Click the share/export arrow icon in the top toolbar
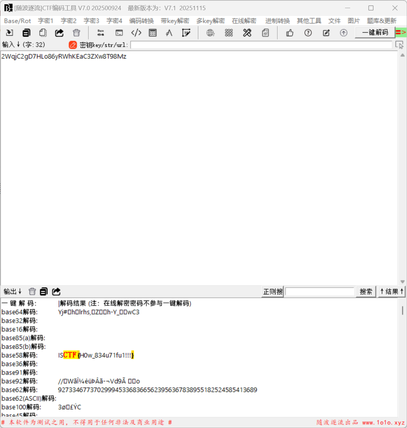The height and width of the screenshot is (428, 407). [59, 33]
